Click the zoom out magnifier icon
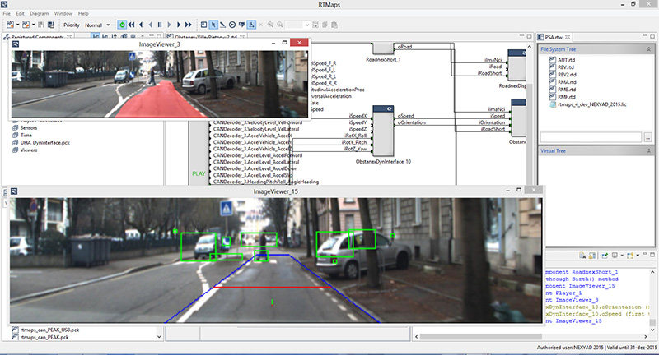Image resolution: width=659 pixels, height=355 pixels. (280, 25)
